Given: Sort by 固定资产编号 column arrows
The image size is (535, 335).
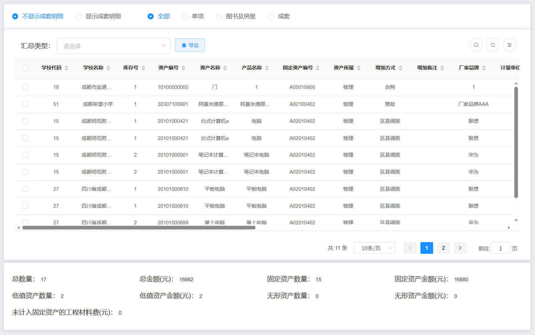Looking at the screenshot, I should [318, 68].
